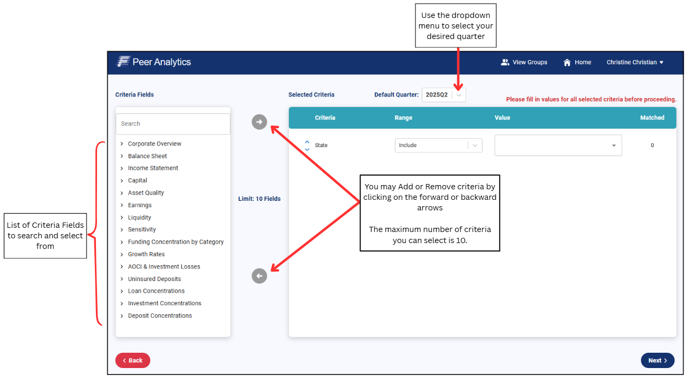Open the Default Quarter dropdown
This screenshot has height=377, width=687.
pos(459,95)
